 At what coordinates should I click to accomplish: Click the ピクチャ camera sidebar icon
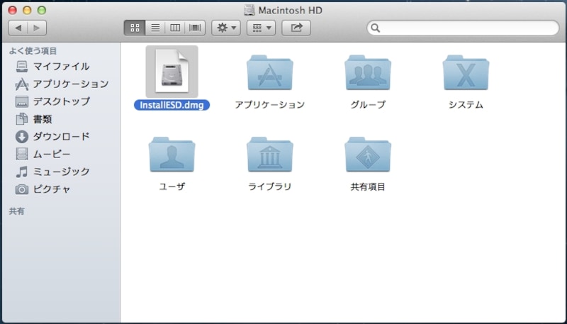tap(22, 189)
